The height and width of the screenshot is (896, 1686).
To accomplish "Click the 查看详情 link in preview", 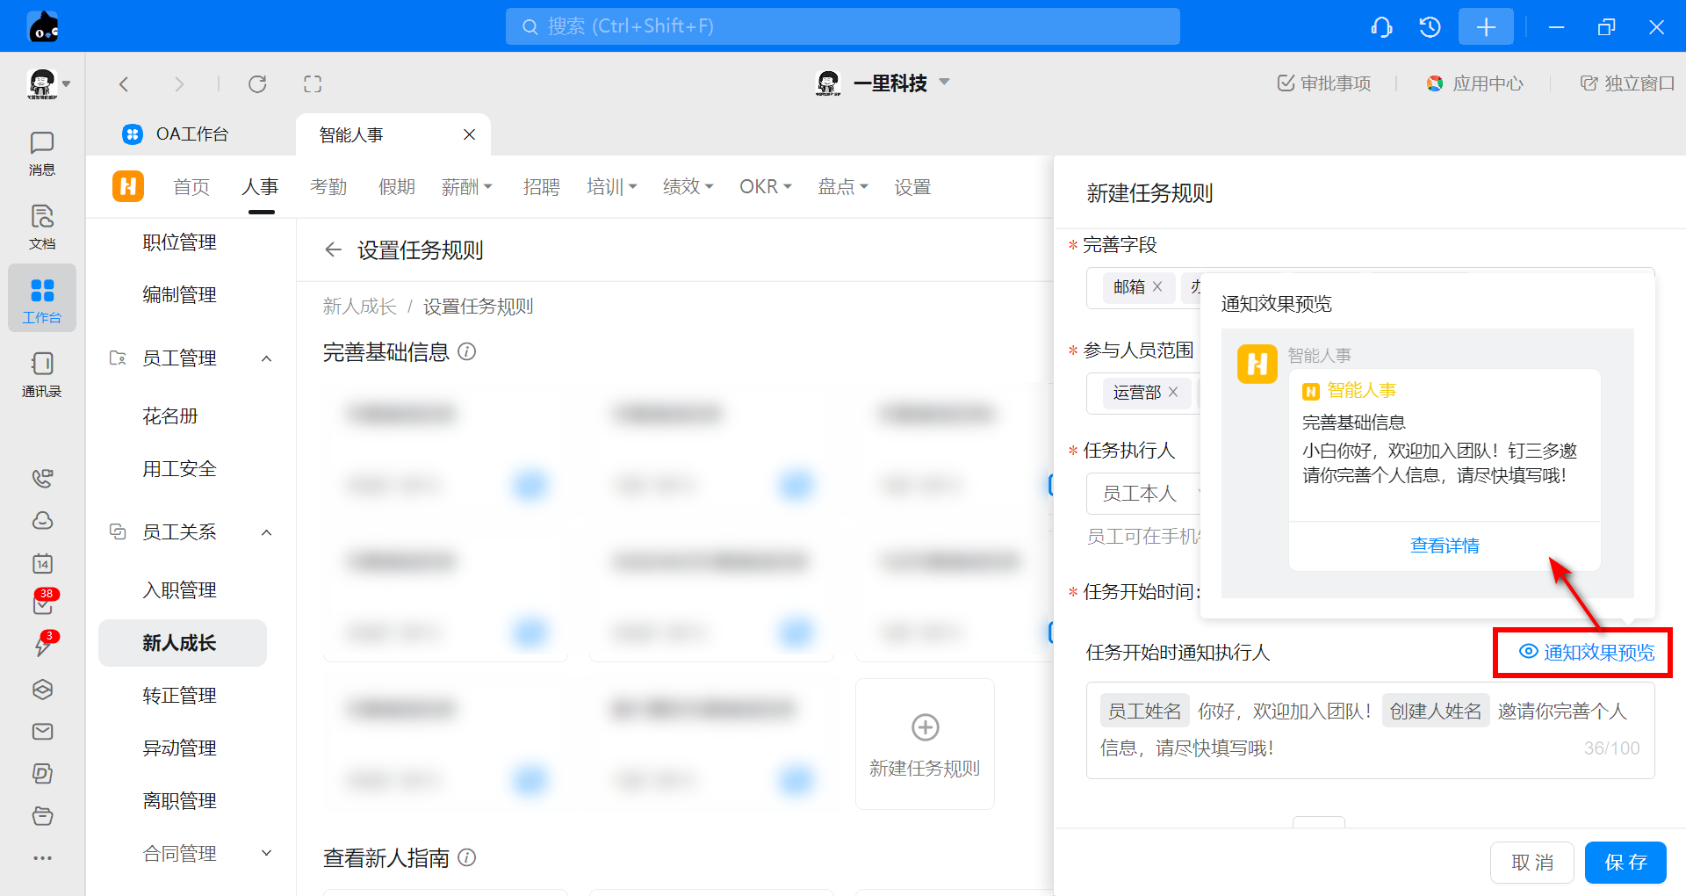I will click(x=1445, y=546).
